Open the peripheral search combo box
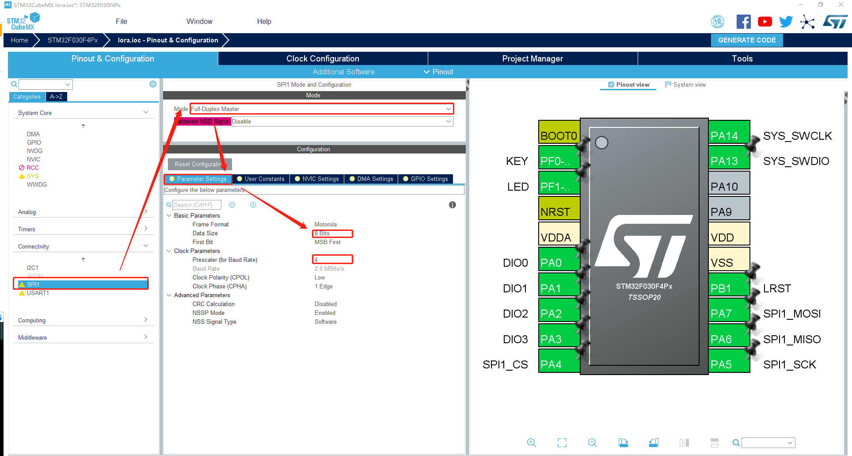The width and height of the screenshot is (852, 456). coord(46,84)
